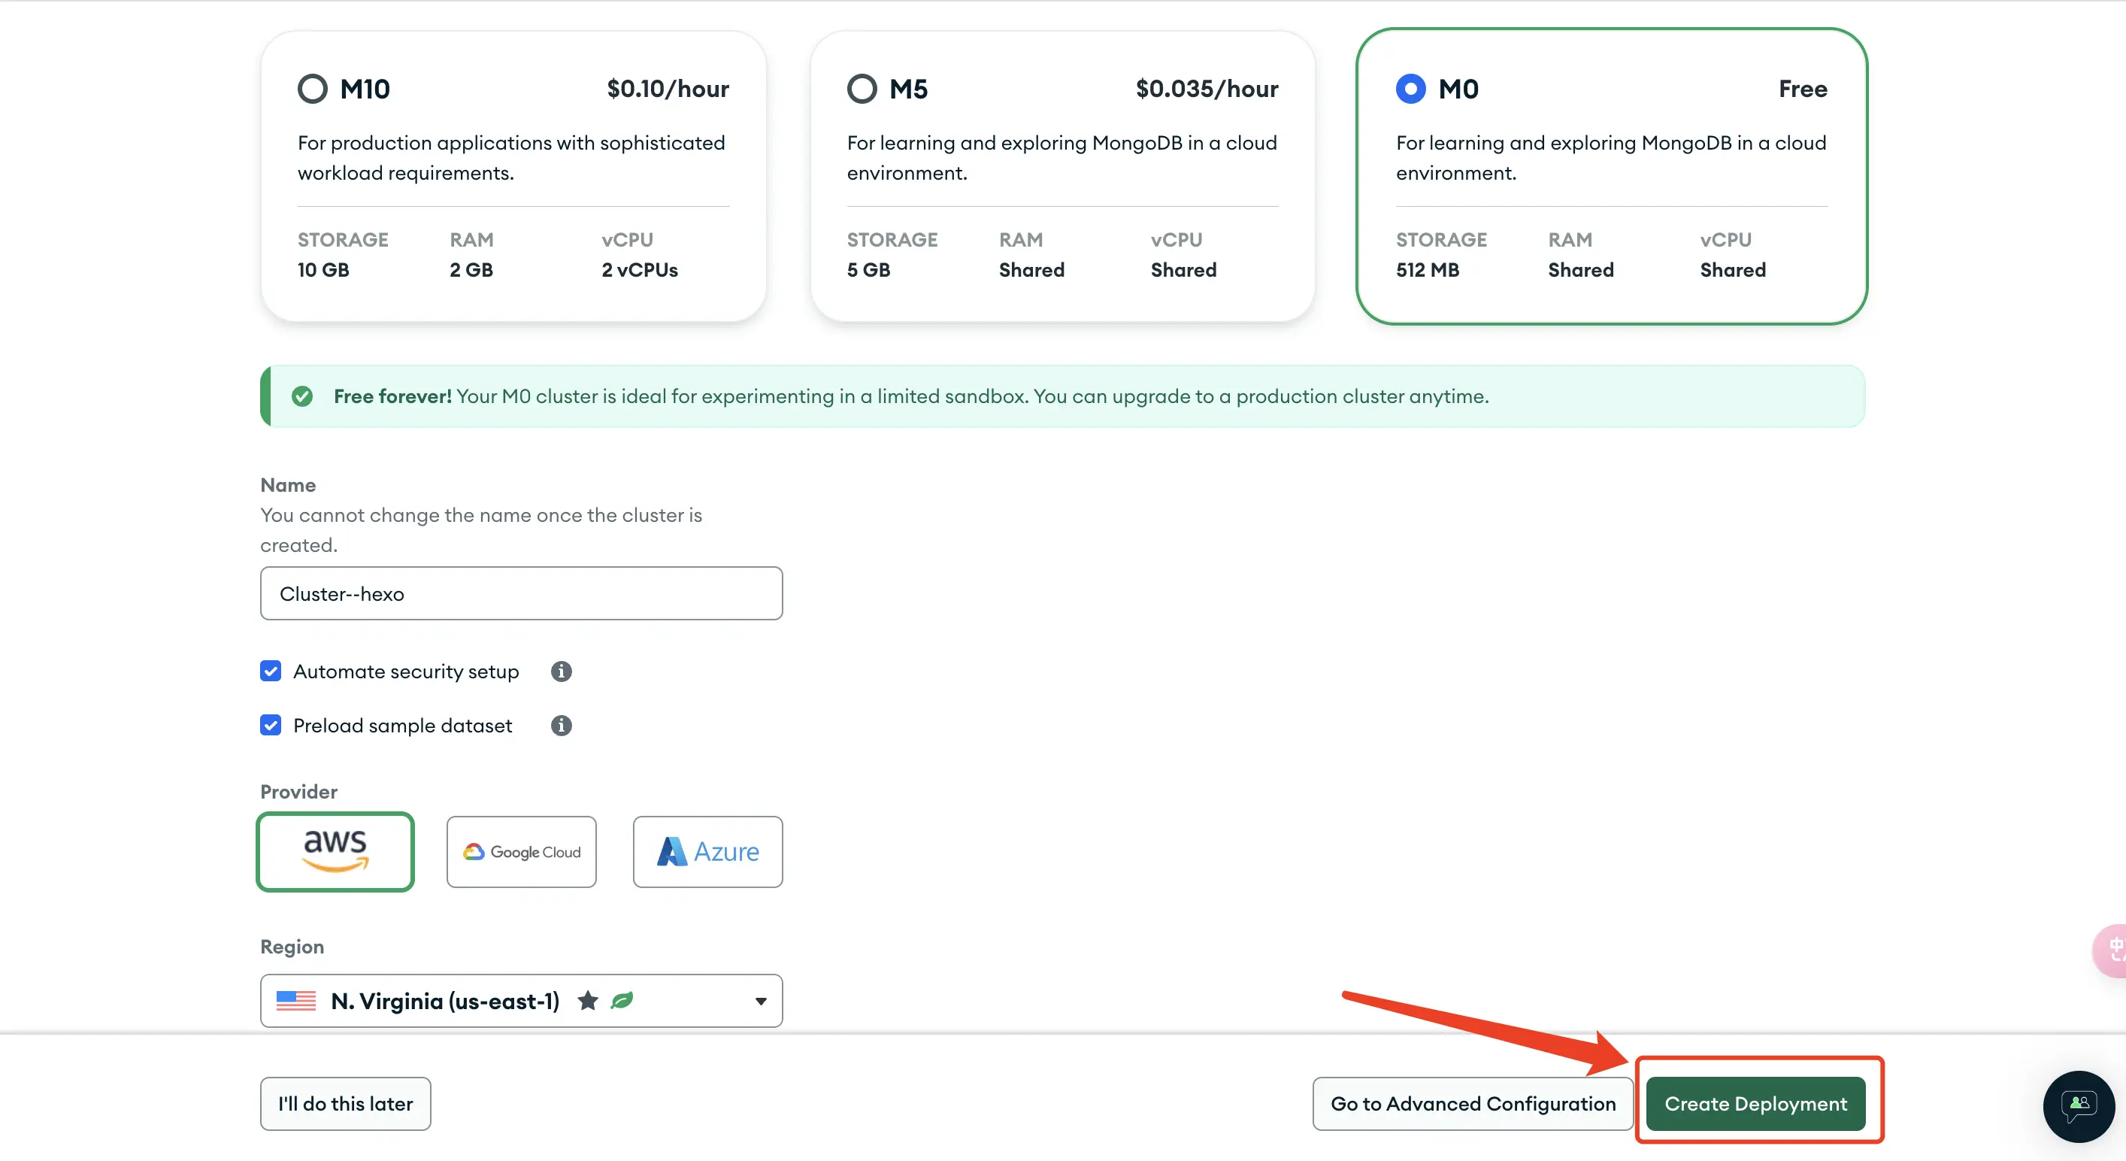
Task: Edit the cluster name input field
Action: click(x=522, y=593)
